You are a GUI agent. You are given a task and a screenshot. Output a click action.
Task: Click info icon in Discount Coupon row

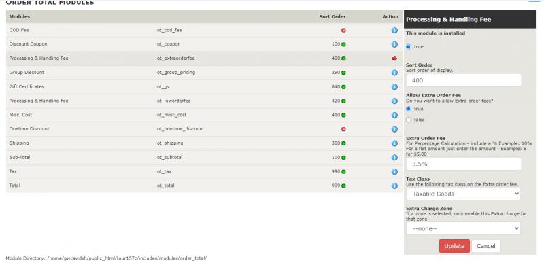click(x=394, y=44)
